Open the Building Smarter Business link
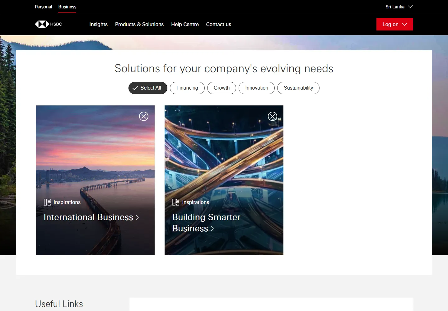448x311 pixels. point(206,223)
